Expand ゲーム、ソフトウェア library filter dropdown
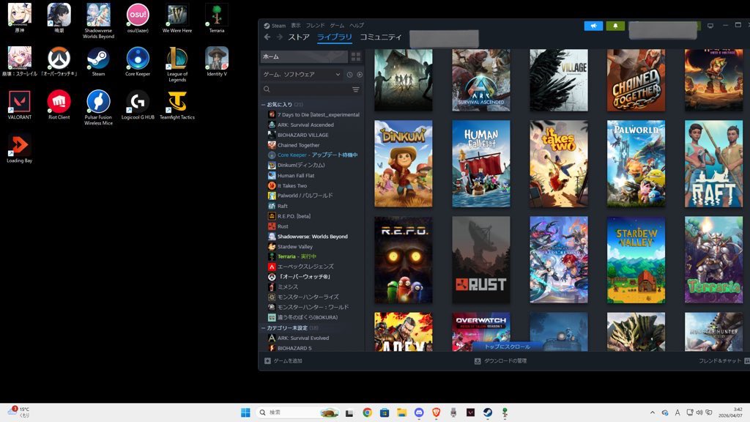The width and height of the screenshot is (750, 422). [302, 75]
